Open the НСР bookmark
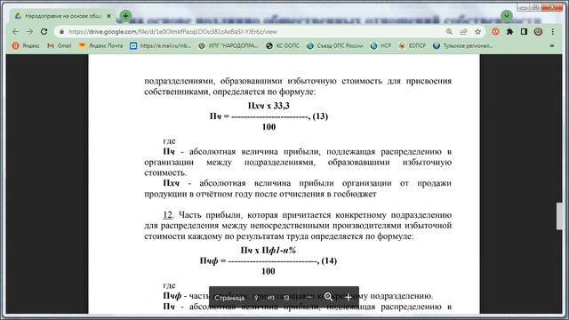Viewport: 569px width, 320px height. (x=381, y=45)
